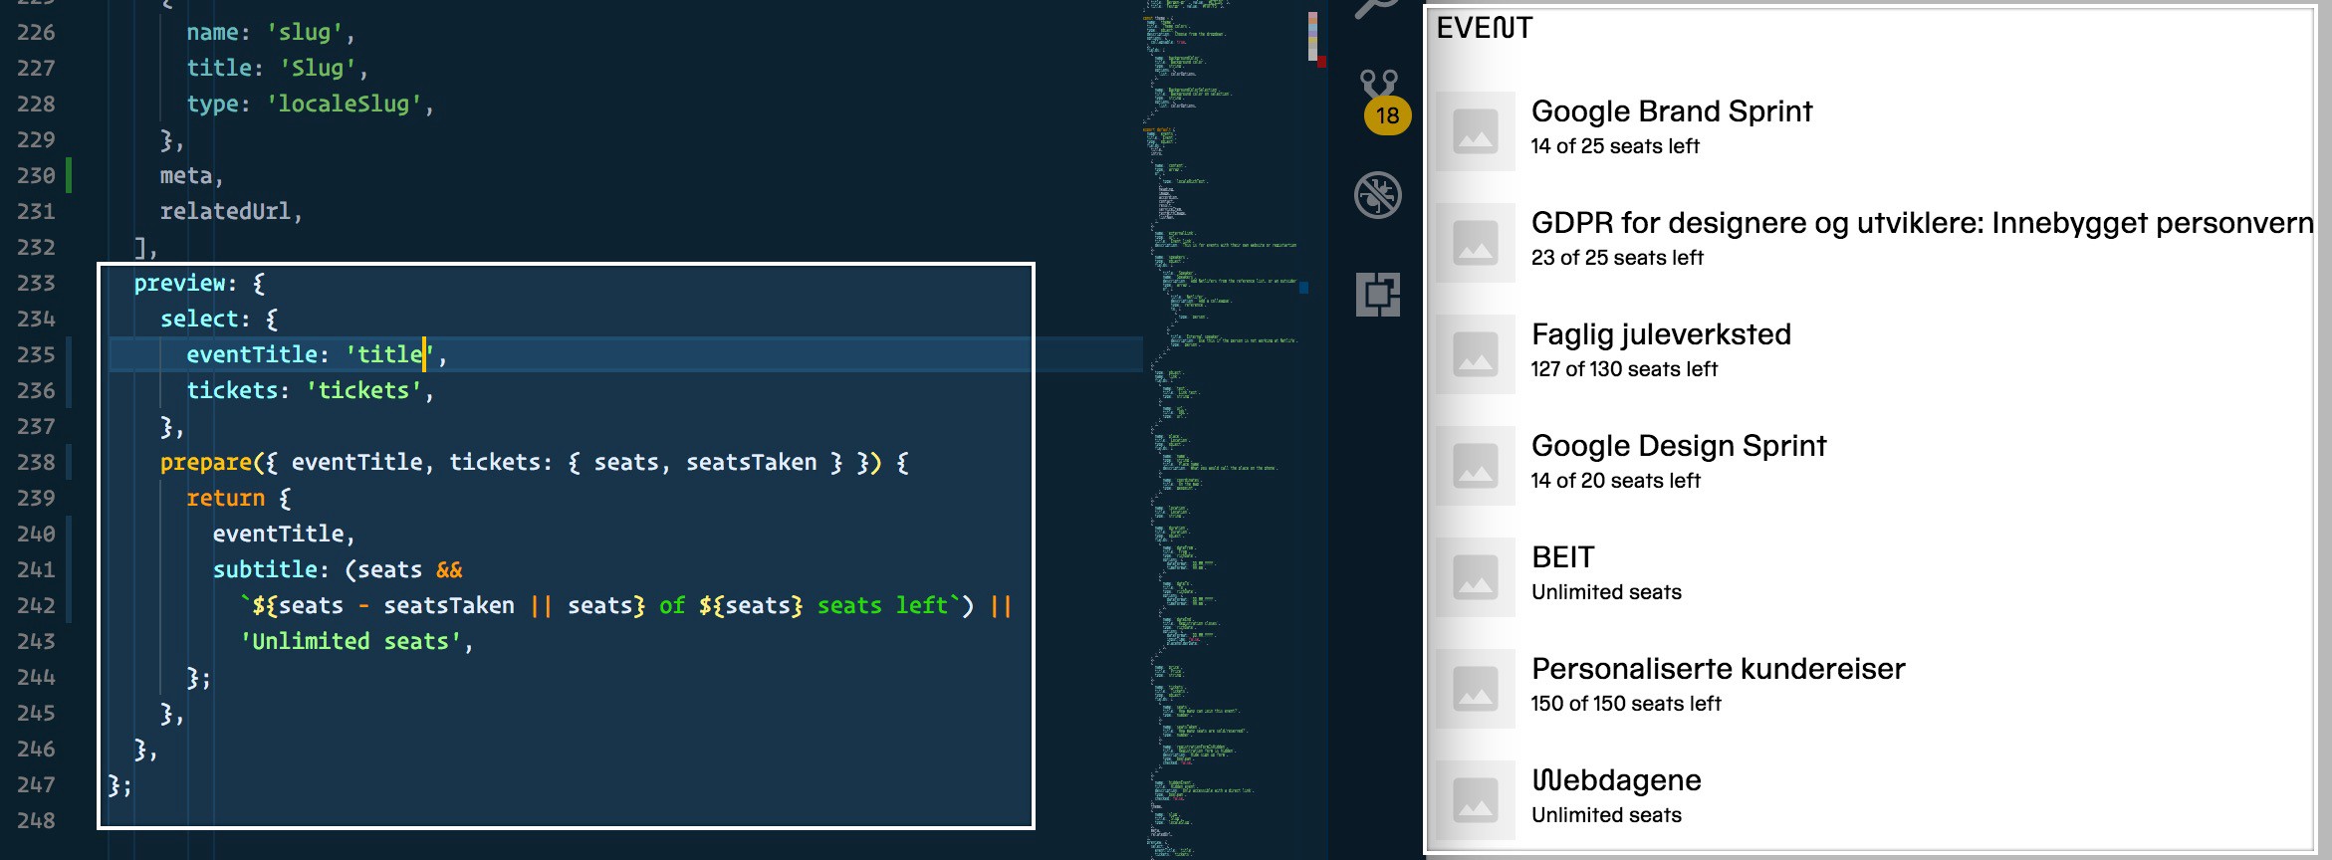Select line 247 via its line number
The height and width of the screenshot is (860, 2332).
click(x=36, y=784)
